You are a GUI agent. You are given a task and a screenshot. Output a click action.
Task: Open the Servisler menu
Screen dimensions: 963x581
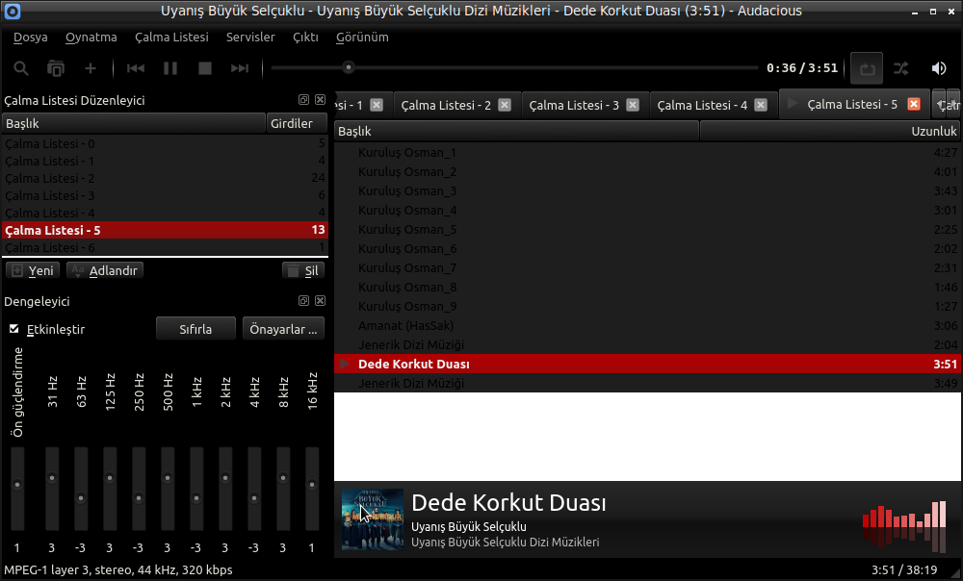[x=250, y=38]
